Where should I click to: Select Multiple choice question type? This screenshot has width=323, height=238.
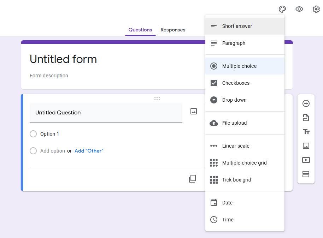tap(245, 66)
